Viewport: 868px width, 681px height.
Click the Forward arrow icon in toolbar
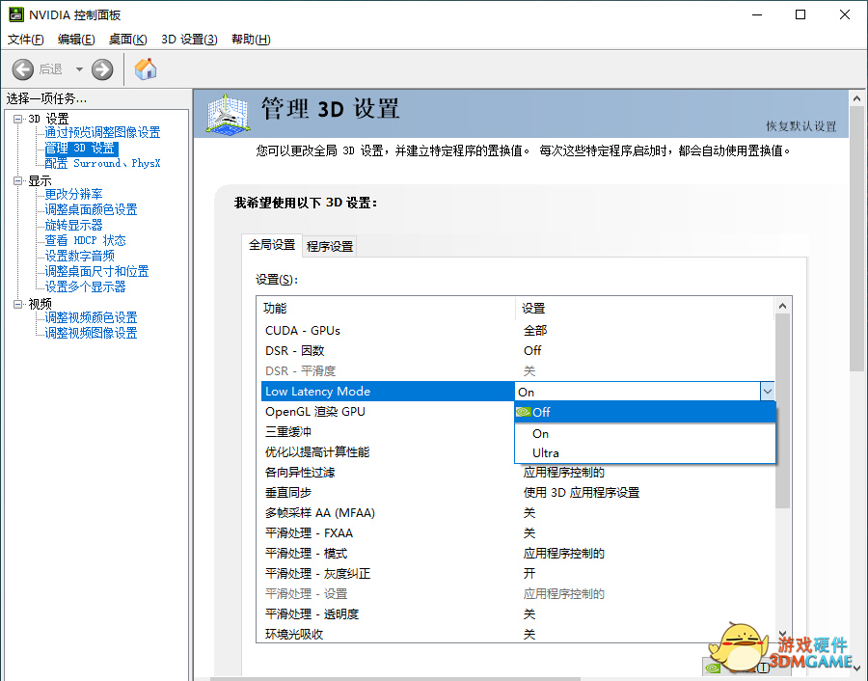[102, 69]
